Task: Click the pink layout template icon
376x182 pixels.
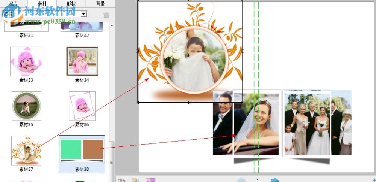Action: click(x=150, y=180)
